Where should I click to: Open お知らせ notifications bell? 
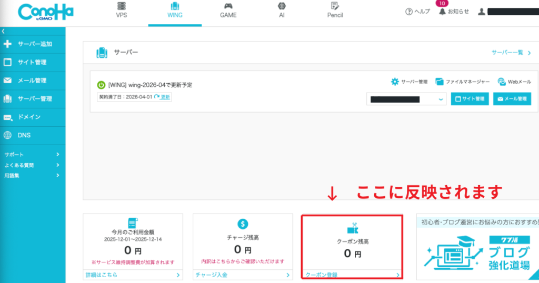click(x=454, y=12)
